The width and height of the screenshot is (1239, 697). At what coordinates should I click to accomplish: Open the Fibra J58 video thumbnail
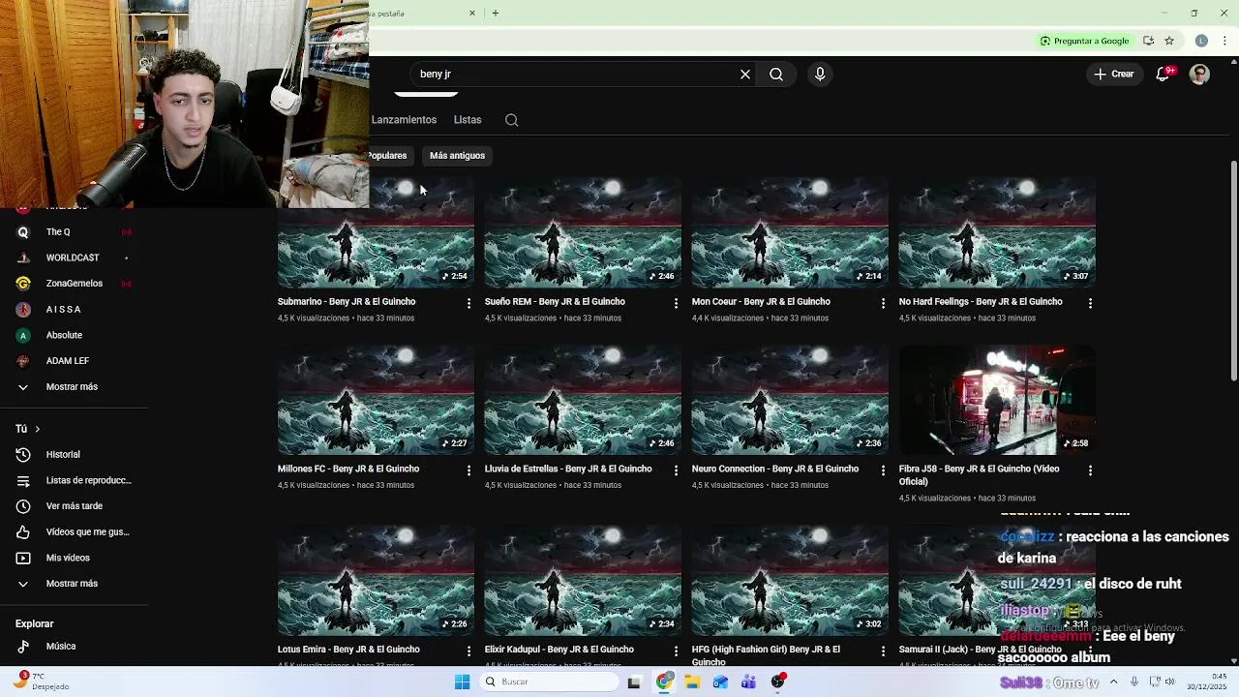pos(997,400)
